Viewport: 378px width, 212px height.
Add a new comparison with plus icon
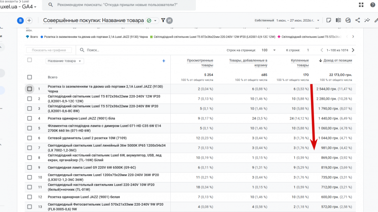pyautogui.click(x=29, y=21)
